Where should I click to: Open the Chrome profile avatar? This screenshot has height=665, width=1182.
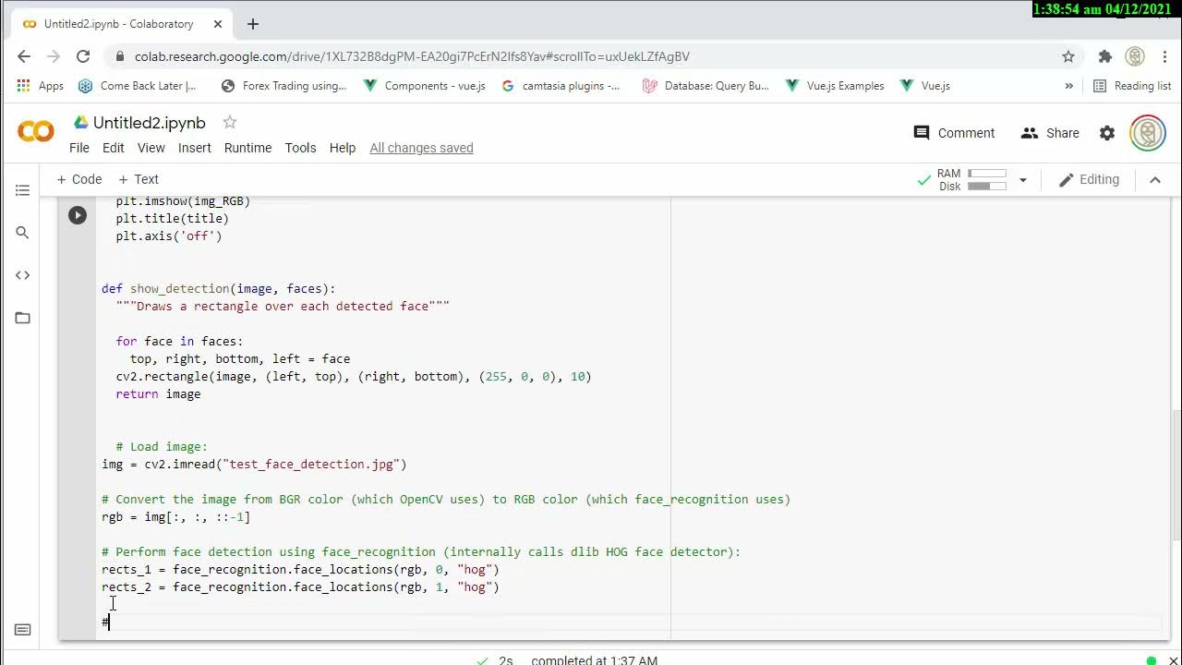(1135, 56)
